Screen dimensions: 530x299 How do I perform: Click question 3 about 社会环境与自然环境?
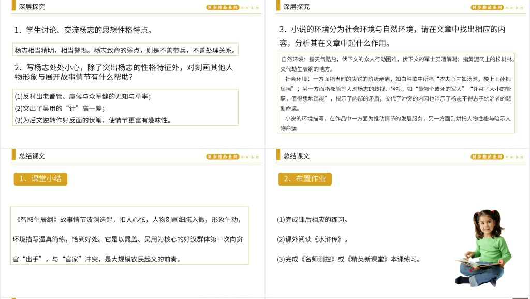(x=392, y=36)
